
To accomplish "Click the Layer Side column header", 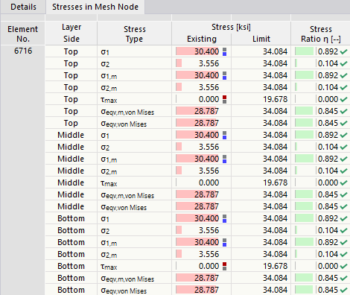I will tap(71, 33).
